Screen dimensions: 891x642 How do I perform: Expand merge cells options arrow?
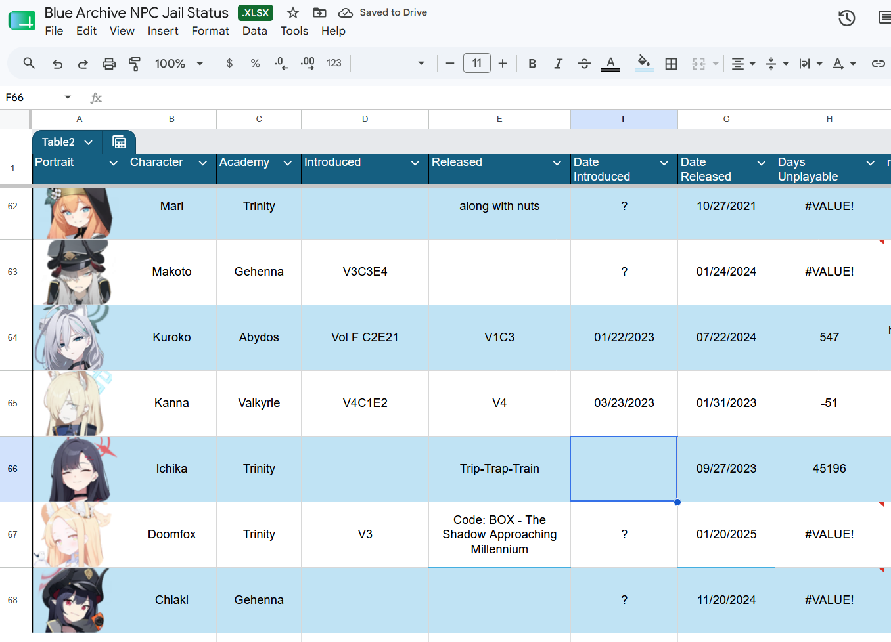(716, 64)
